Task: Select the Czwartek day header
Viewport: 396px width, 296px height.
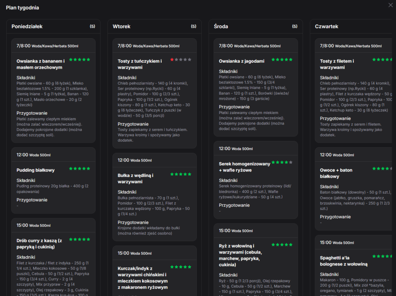Action: pos(327,27)
